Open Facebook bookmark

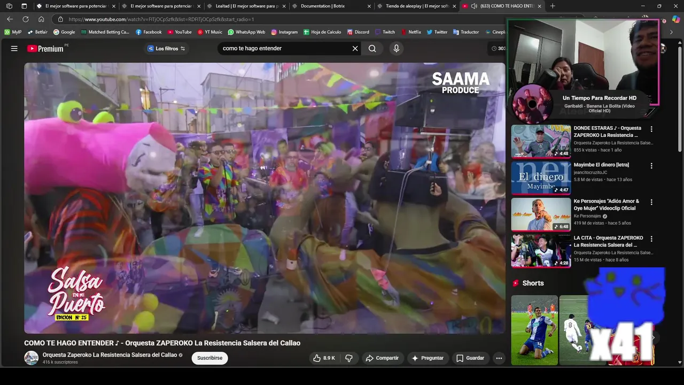coord(149,32)
